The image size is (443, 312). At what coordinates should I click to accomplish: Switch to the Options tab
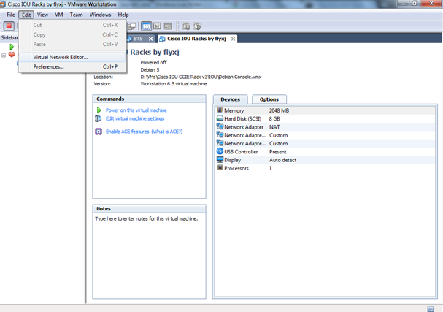269,99
